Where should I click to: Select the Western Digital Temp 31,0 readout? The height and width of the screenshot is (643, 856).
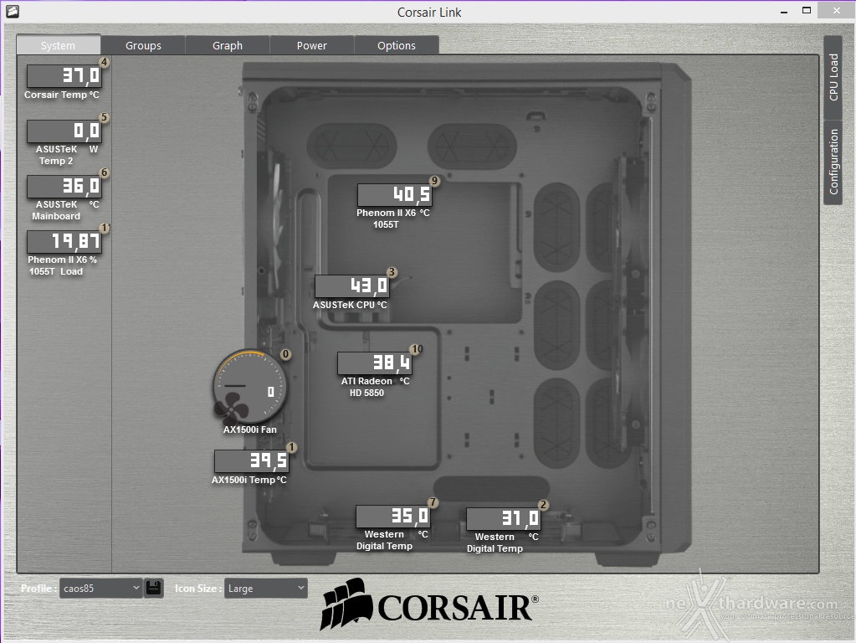(x=504, y=518)
